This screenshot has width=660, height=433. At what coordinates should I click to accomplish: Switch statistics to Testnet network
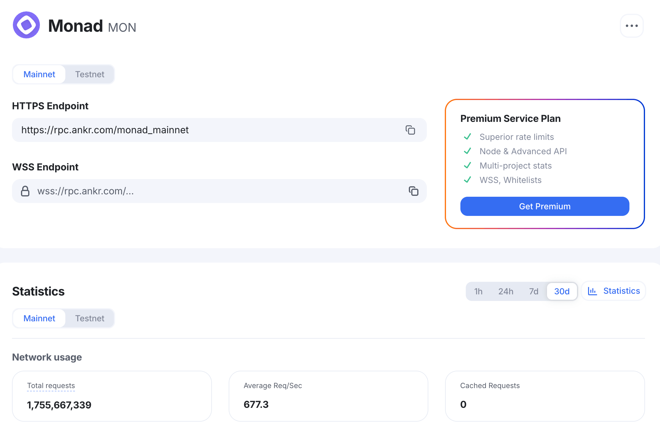89,318
